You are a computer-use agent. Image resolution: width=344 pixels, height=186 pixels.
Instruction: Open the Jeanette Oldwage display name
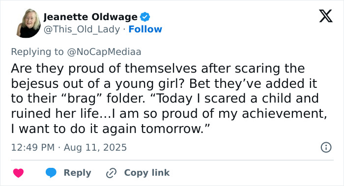coord(90,17)
